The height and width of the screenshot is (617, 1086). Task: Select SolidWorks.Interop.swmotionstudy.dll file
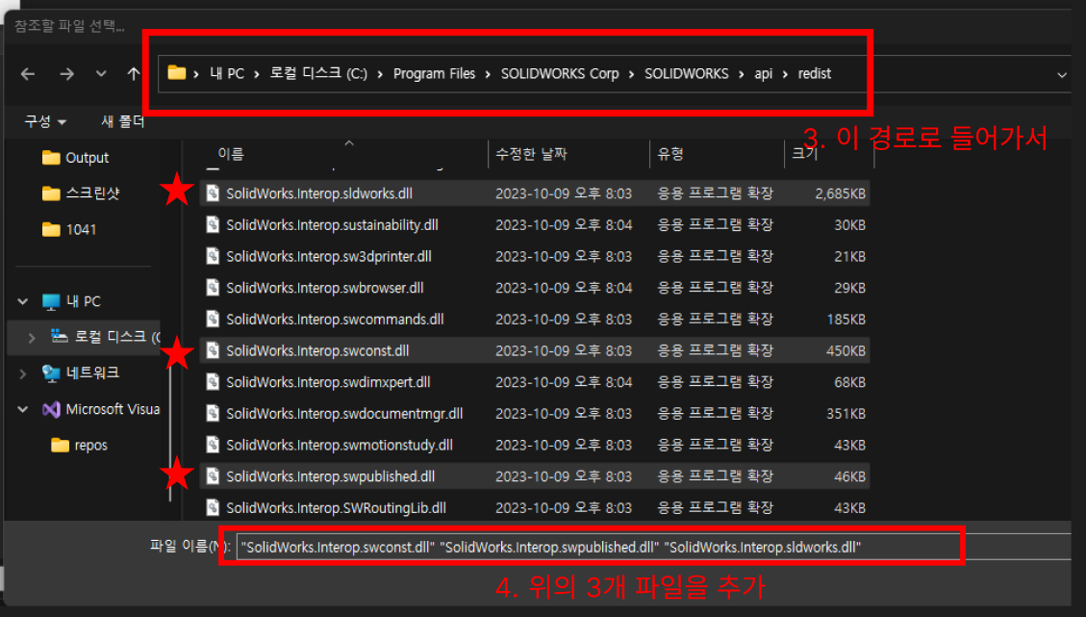point(535,445)
